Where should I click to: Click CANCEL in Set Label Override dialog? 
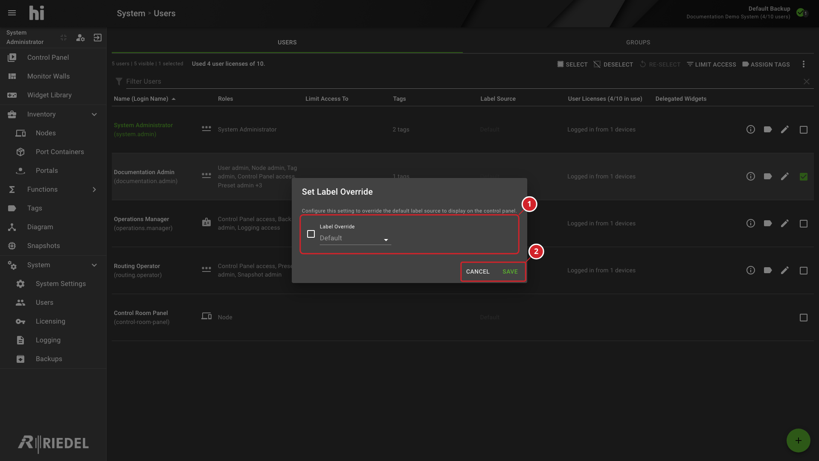tap(478, 271)
